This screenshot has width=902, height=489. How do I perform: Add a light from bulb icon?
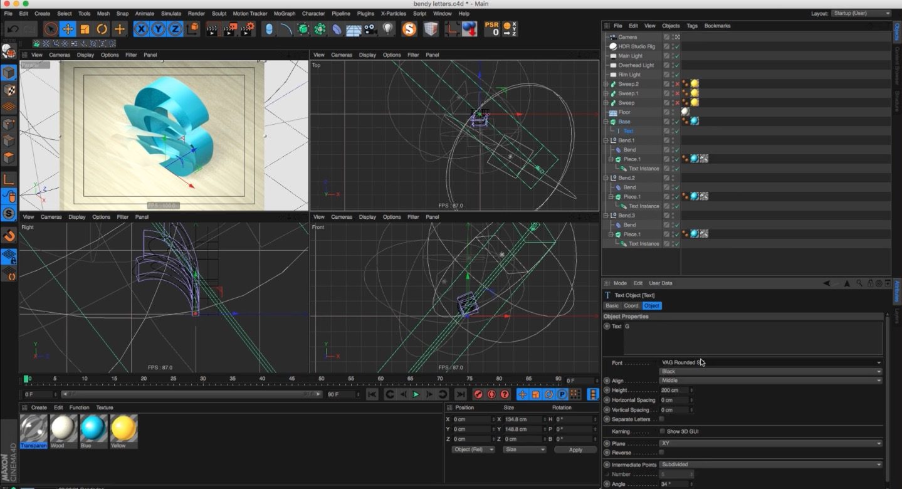[387, 29]
